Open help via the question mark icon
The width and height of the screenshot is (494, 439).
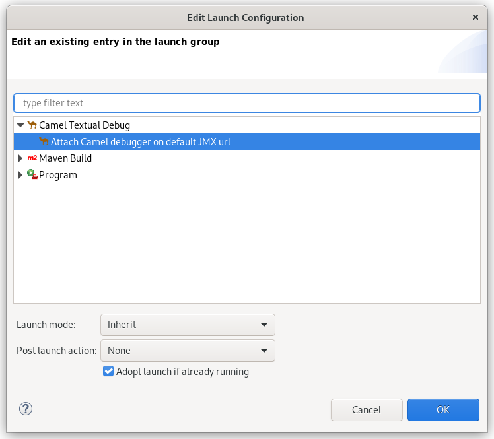26,409
